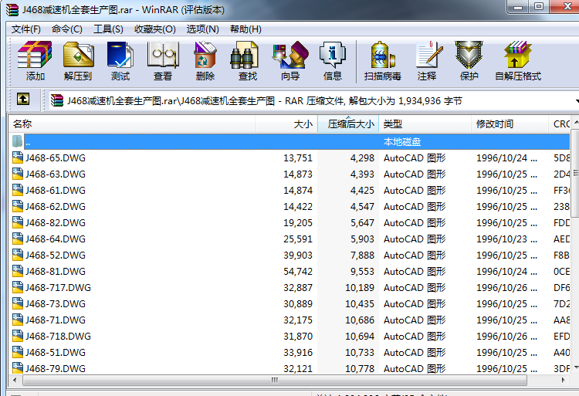Click size value 39,903

pos(298,255)
